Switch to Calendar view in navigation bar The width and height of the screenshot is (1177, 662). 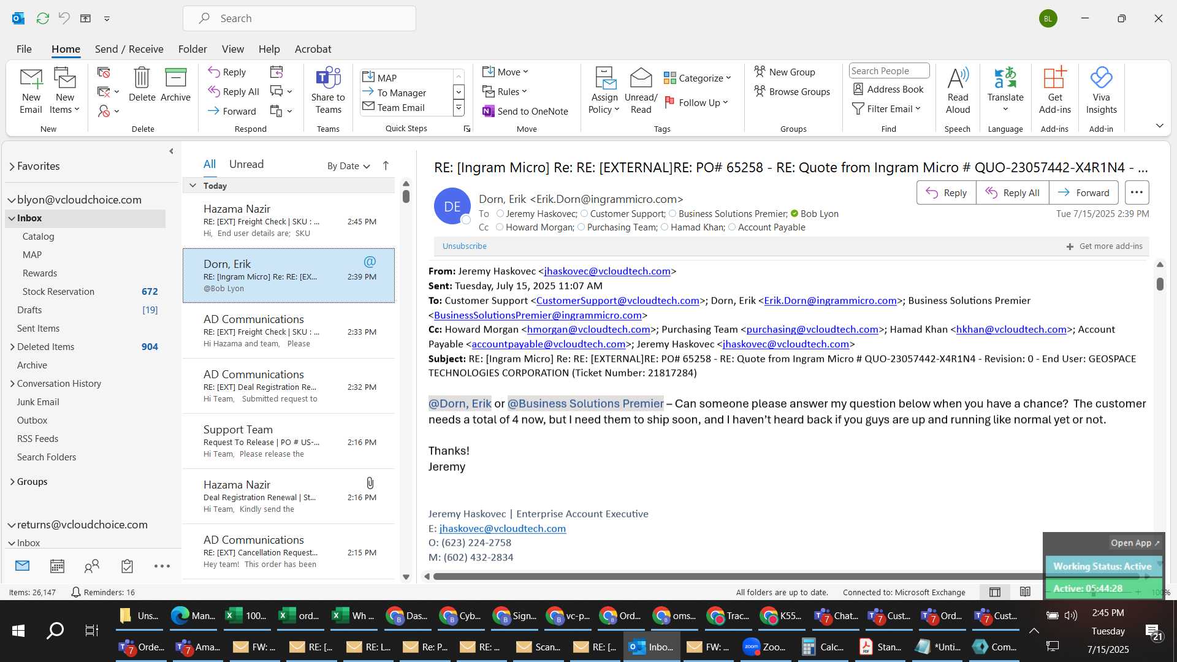pos(57,566)
